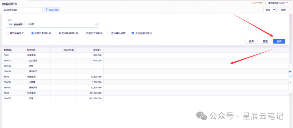
Task: Click the 科目编码 column header
Action: [x=14, y=50]
